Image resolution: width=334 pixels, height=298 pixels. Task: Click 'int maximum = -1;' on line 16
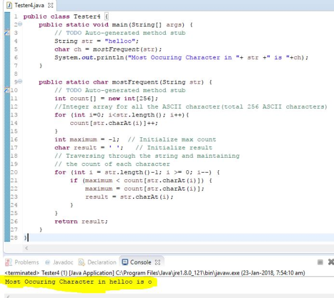pos(87,140)
